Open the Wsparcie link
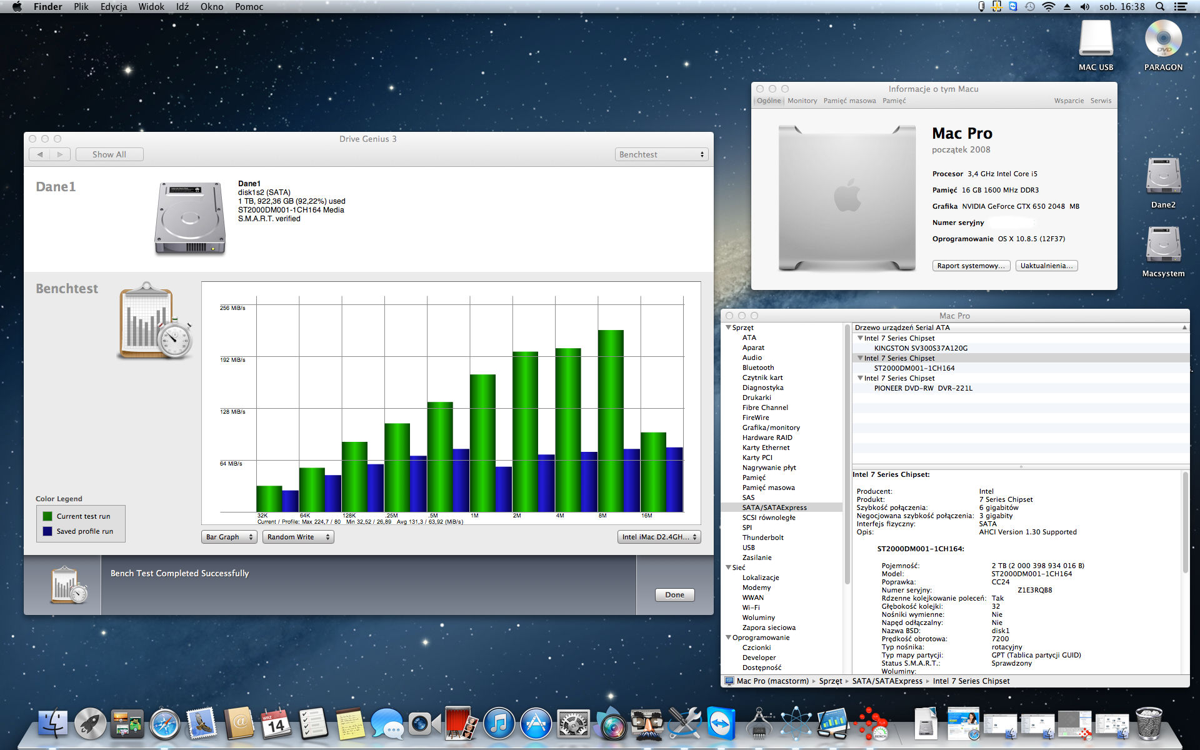1200x750 pixels. pos(1069,101)
